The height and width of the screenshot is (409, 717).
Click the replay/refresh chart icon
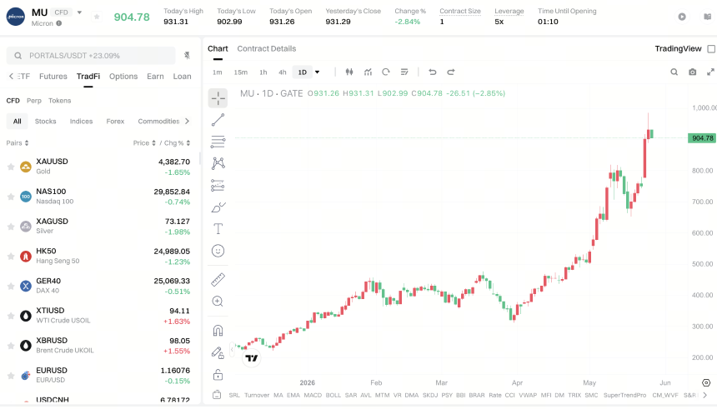pos(386,72)
